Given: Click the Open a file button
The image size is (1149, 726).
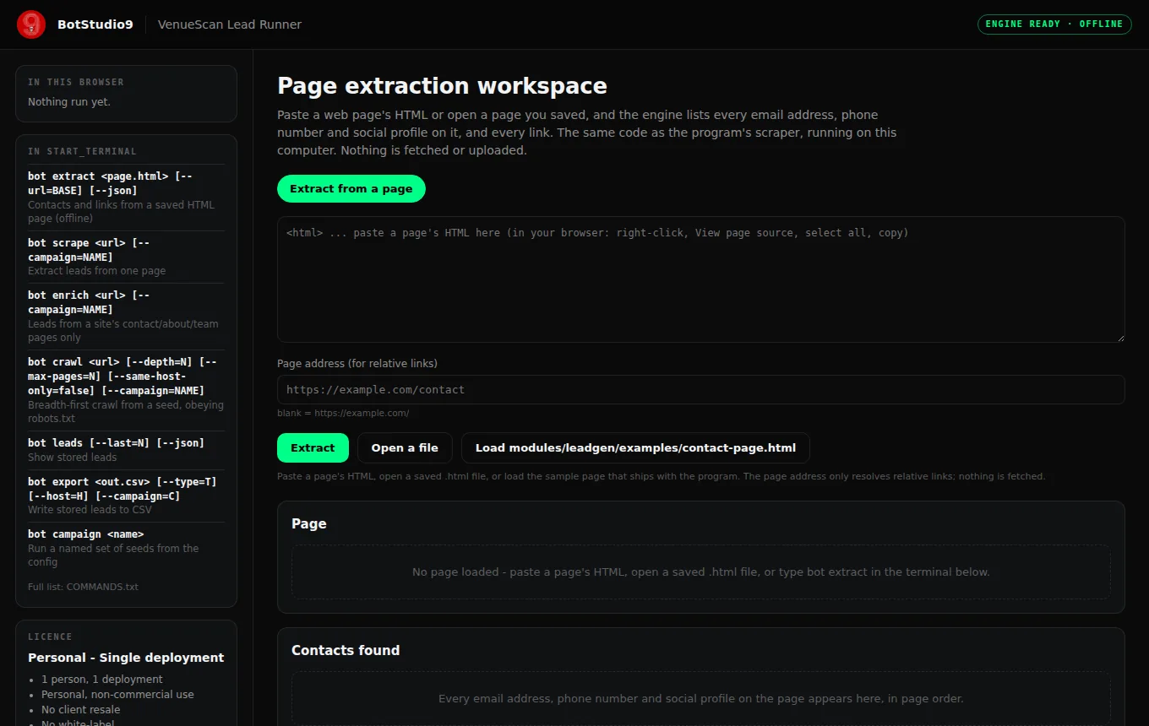Looking at the screenshot, I should (405, 448).
